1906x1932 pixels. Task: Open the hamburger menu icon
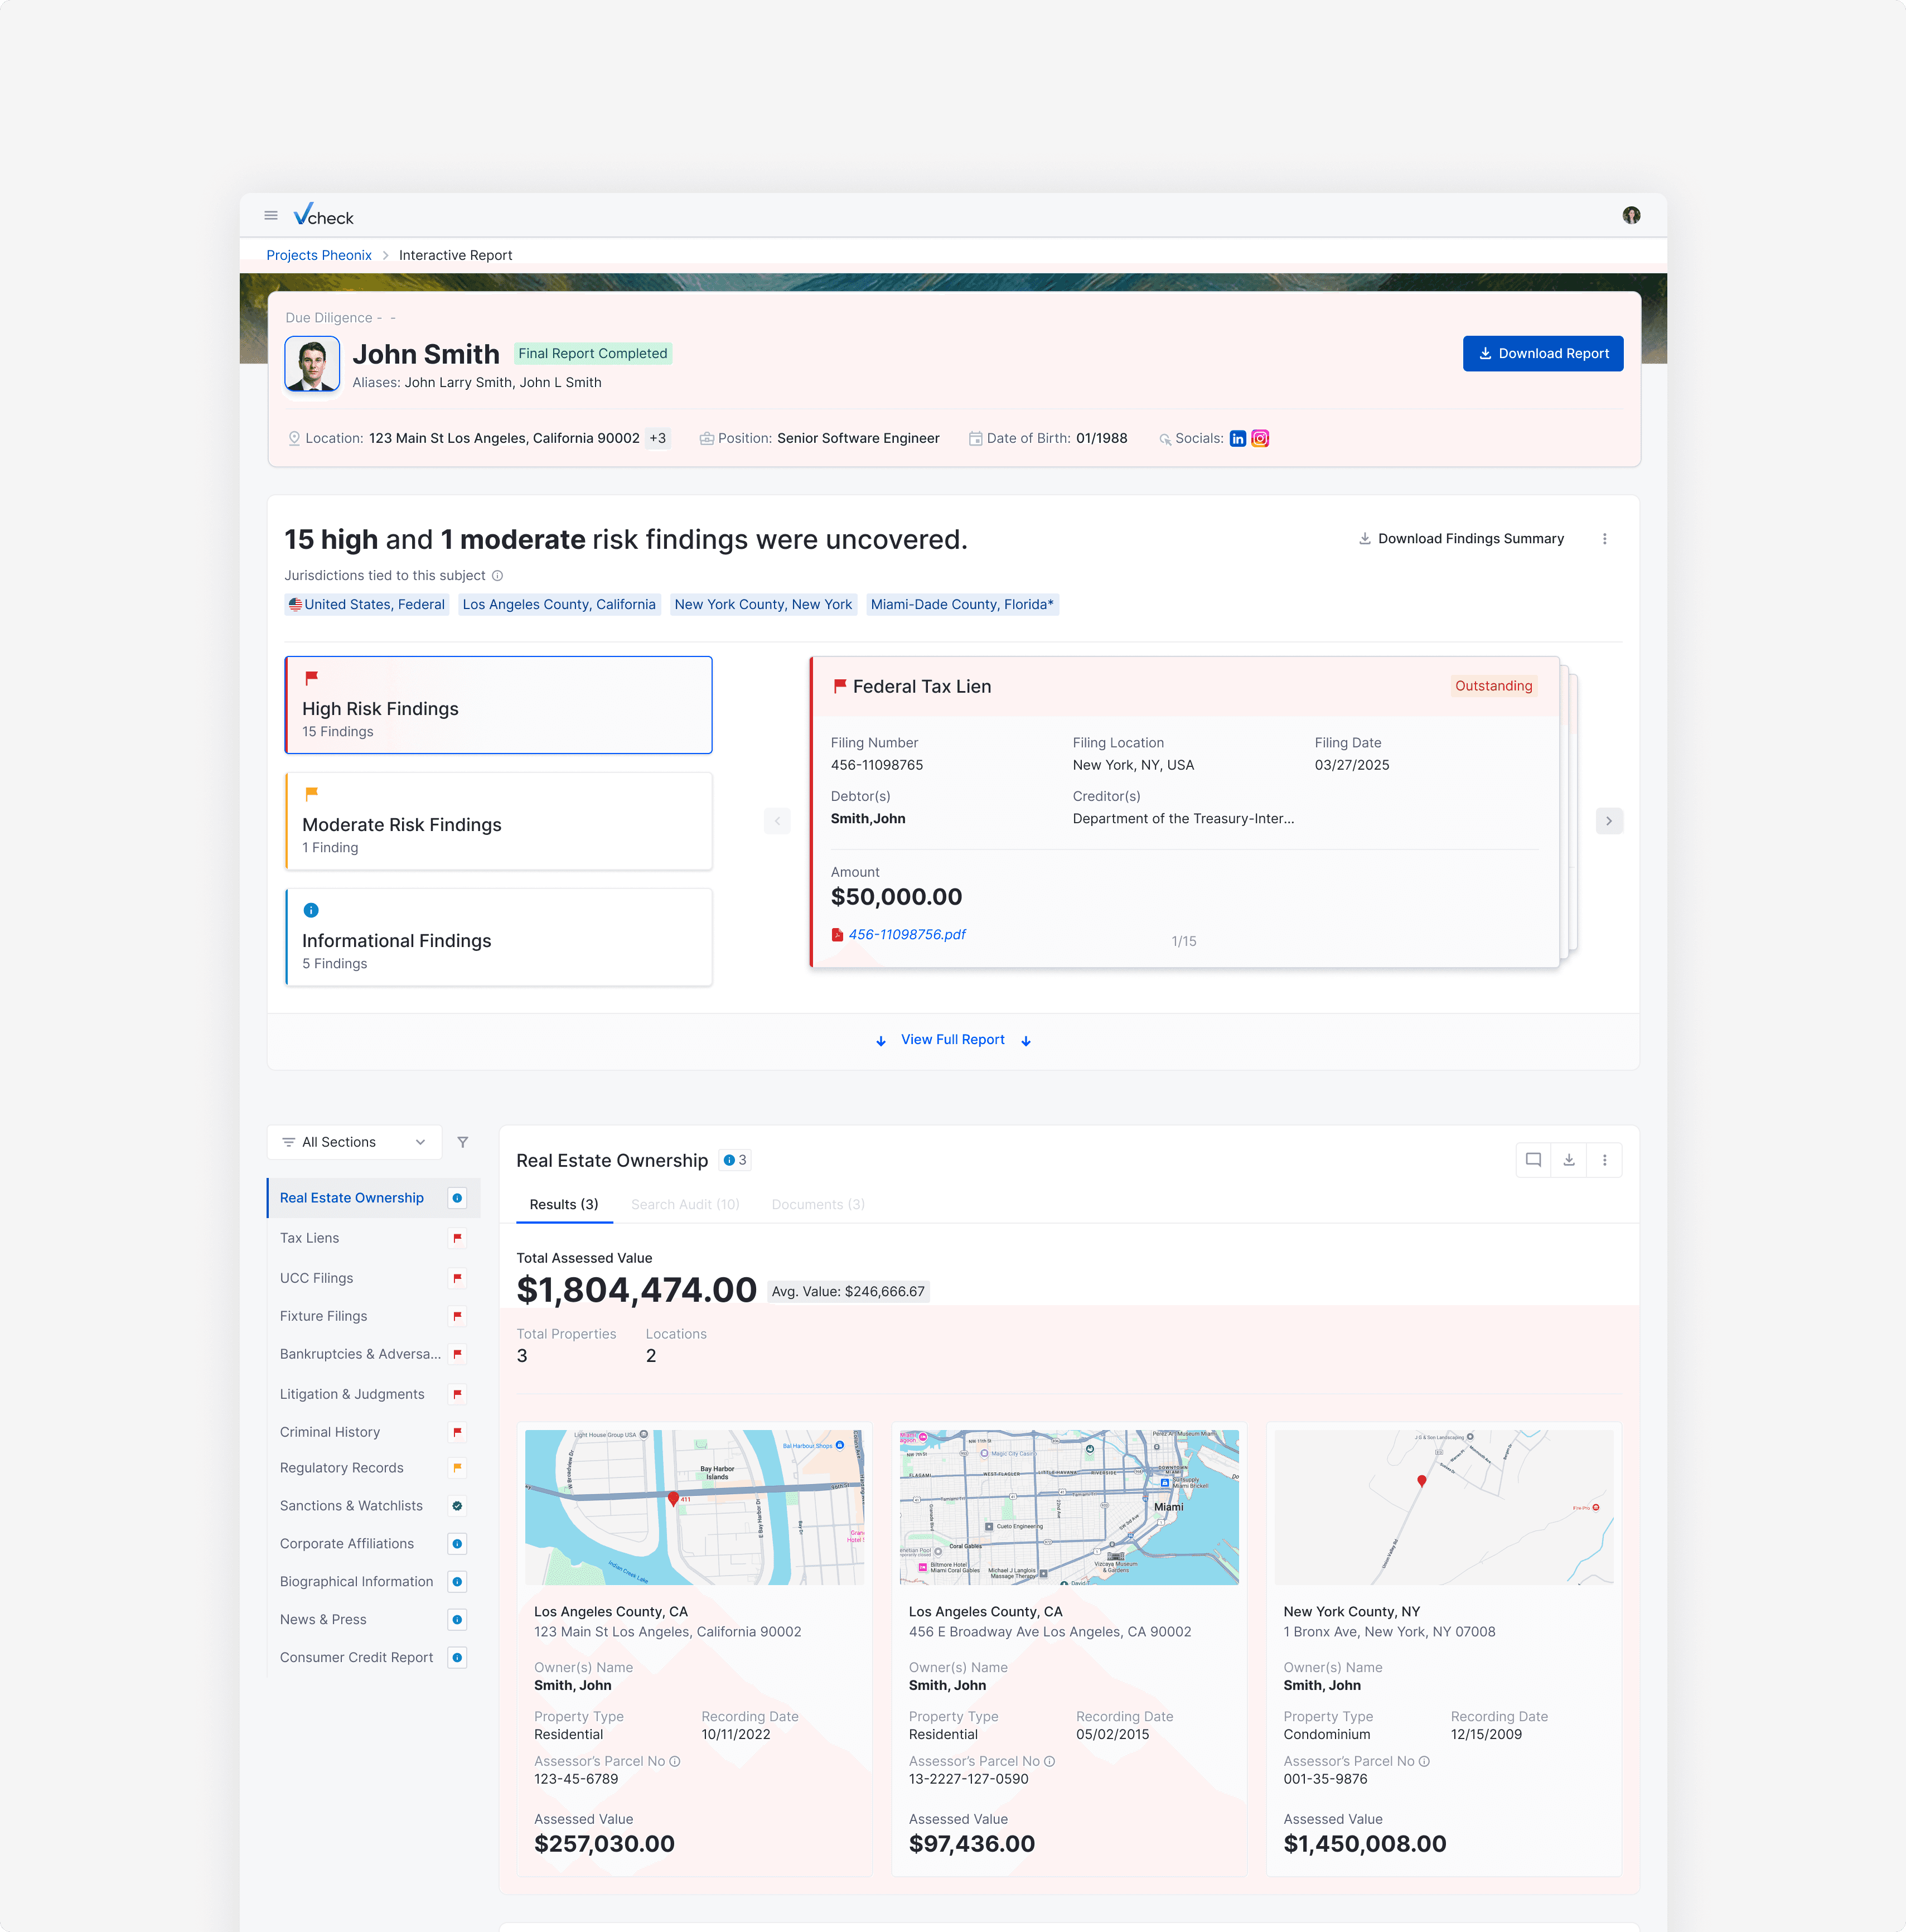(270, 216)
